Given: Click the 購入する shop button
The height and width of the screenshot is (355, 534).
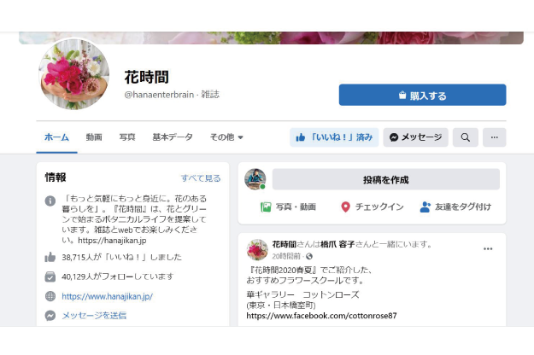Looking at the screenshot, I should coord(422,95).
